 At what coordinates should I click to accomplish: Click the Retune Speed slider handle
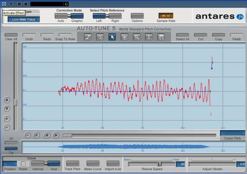(x=159, y=164)
